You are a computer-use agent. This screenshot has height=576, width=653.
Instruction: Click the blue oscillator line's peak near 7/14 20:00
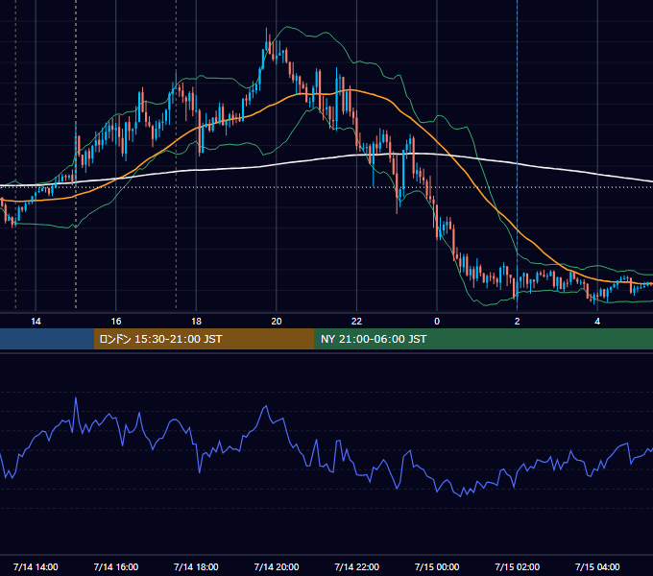pyautogui.click(x=266, y=406)
